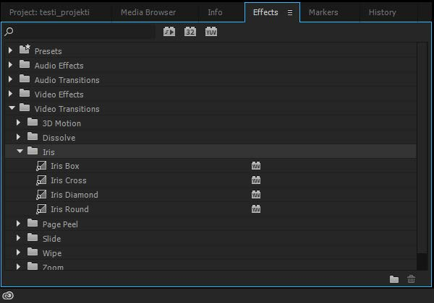Image resolution: width=434 pixels, height=303 pixels.
Task: Toggle the YUV Effects filter in toolbar
Action: pos(211,32)
